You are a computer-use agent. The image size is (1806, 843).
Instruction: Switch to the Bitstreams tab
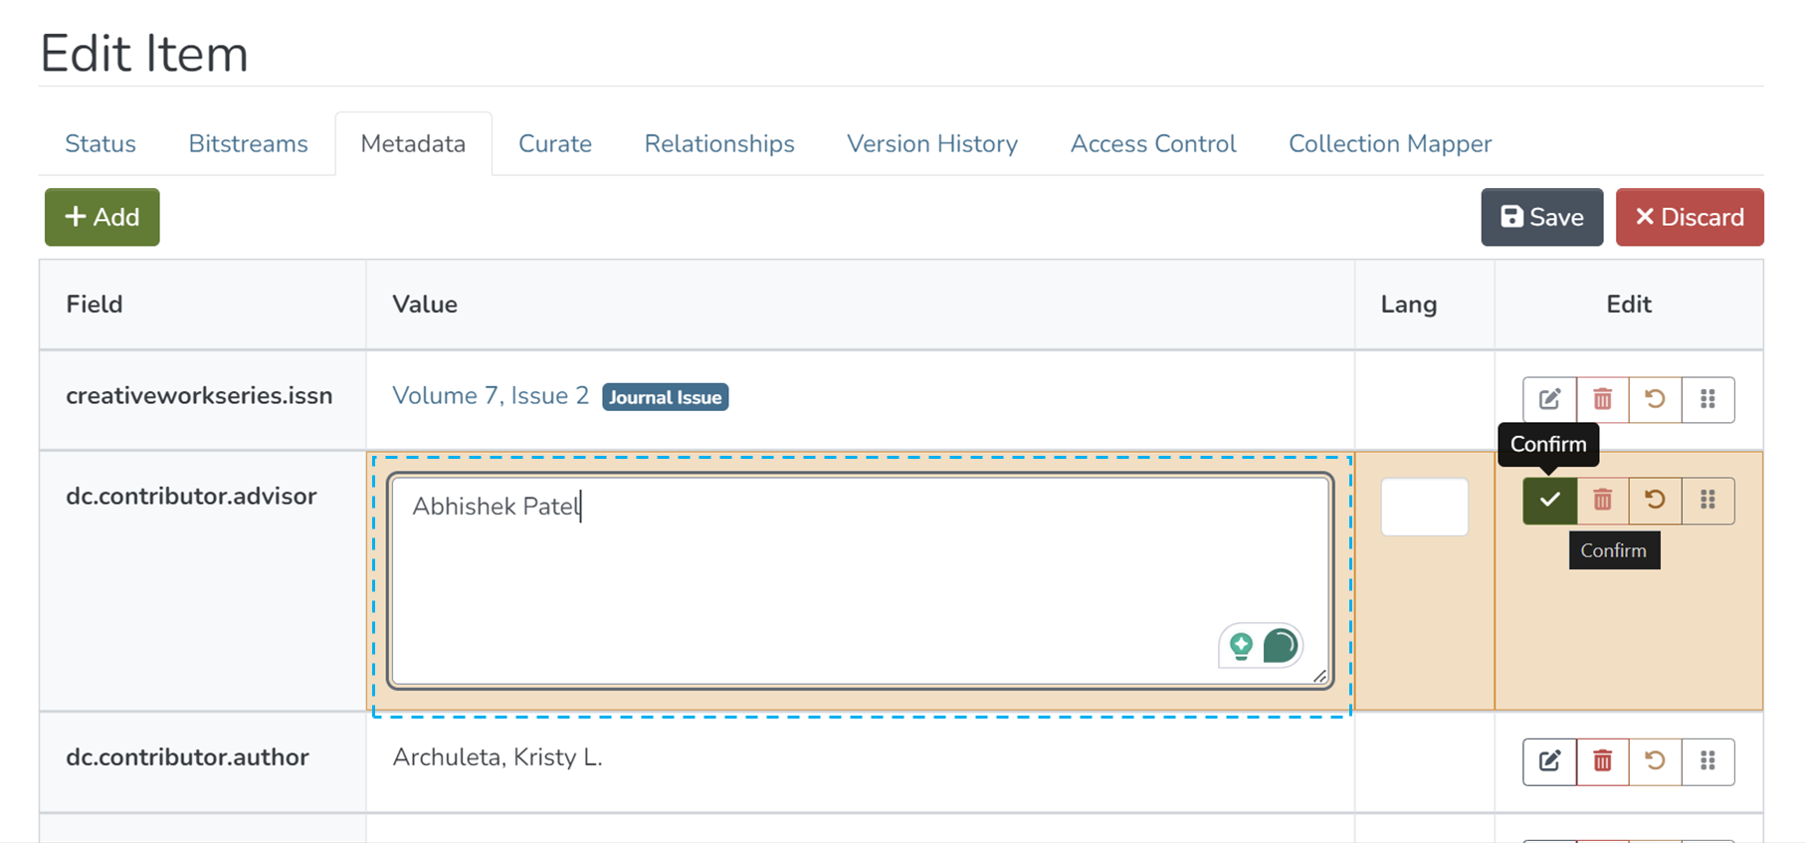[248, 144]
